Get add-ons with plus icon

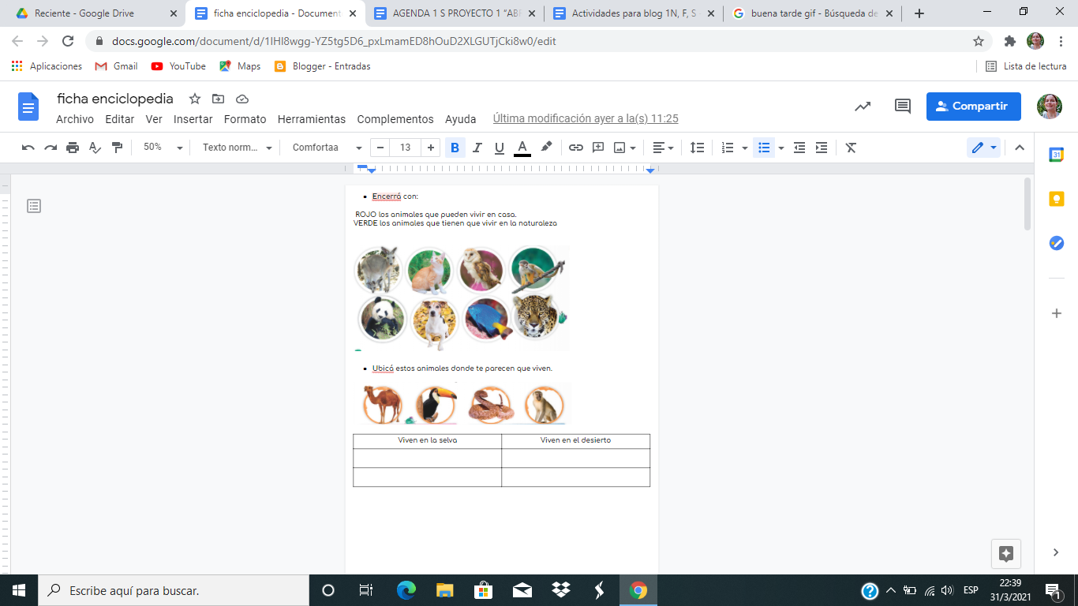click(x=1056, y=313)
